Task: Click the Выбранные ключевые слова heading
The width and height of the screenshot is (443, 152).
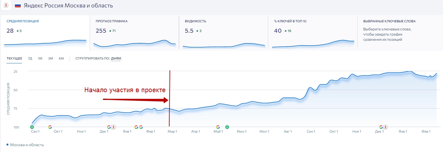Action: [389, 21]
